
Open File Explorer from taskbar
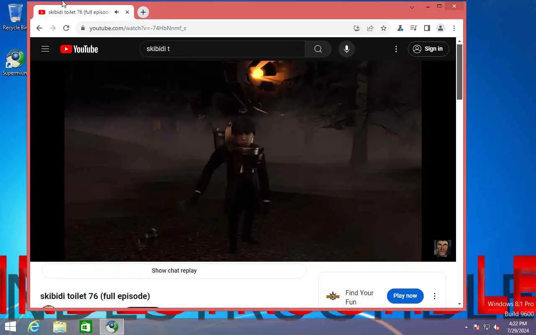60,327
